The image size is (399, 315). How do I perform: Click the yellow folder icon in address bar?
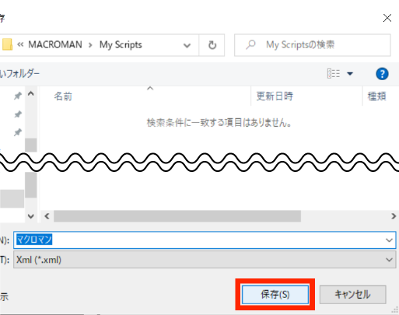tap(7, 44)
